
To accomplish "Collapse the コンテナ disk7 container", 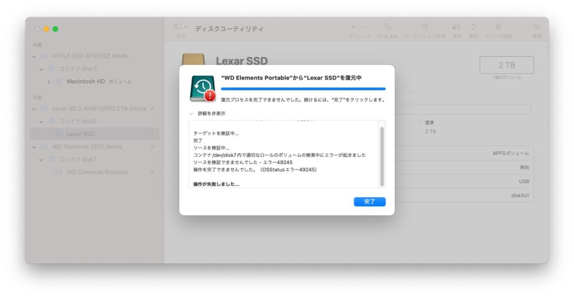I will 41,160.
